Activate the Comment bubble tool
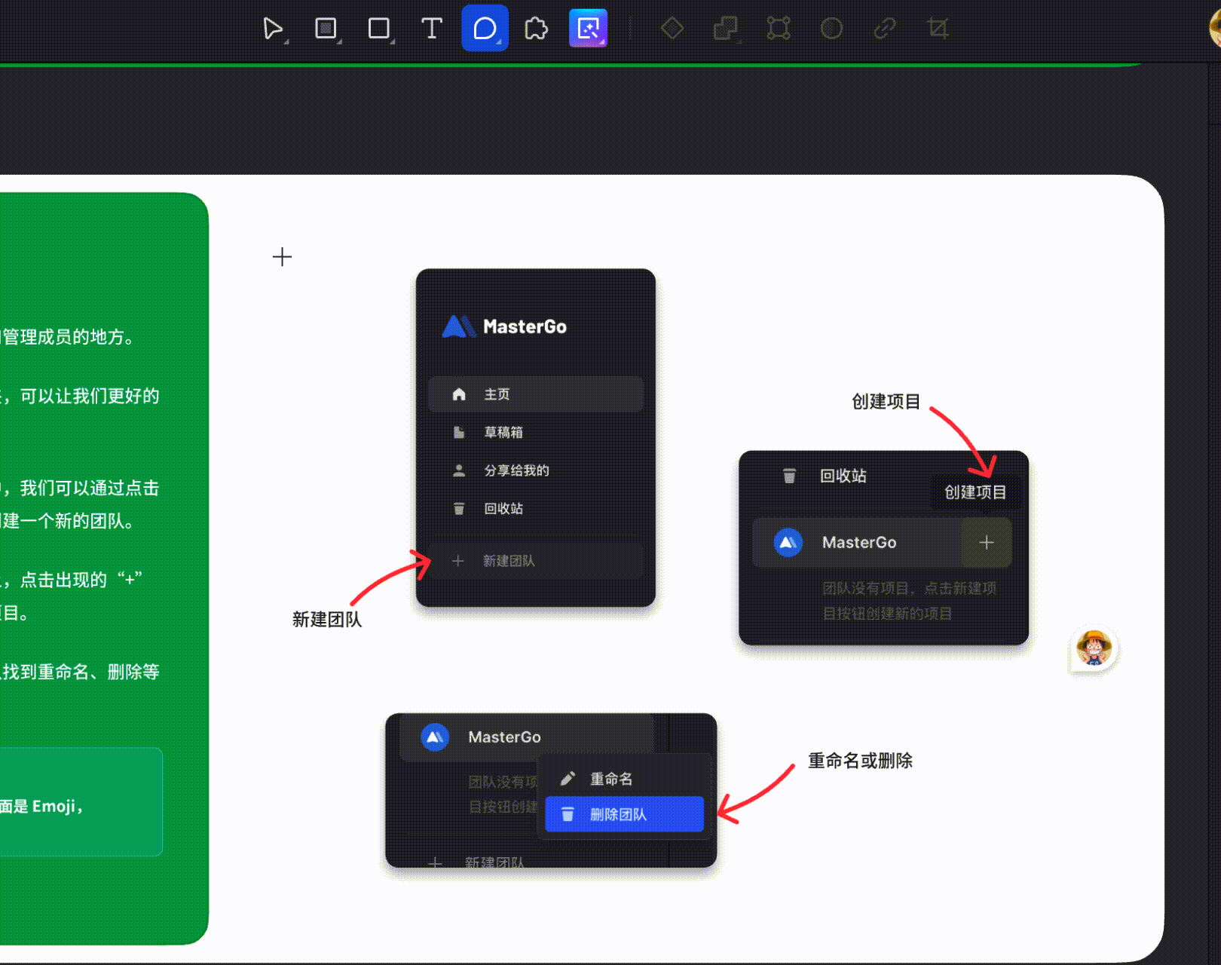This screenshot has width=1221, height=965. coord(485,29)
